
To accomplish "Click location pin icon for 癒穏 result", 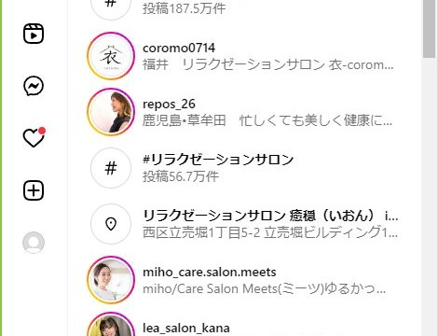I will coord(111,224).
